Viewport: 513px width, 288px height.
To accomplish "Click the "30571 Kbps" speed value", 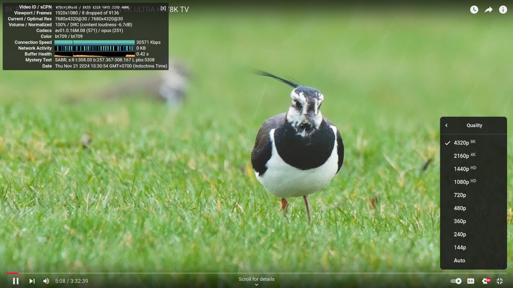I will (x=148, y=42).
